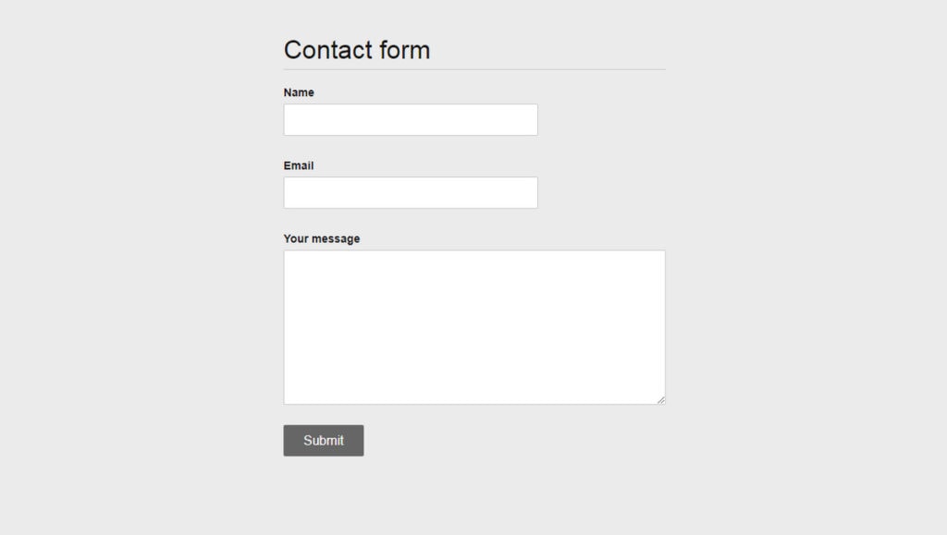The width and height of the screenshot is (947, 535).
Task: Click the Contact form heading
Action: (357, 50)
